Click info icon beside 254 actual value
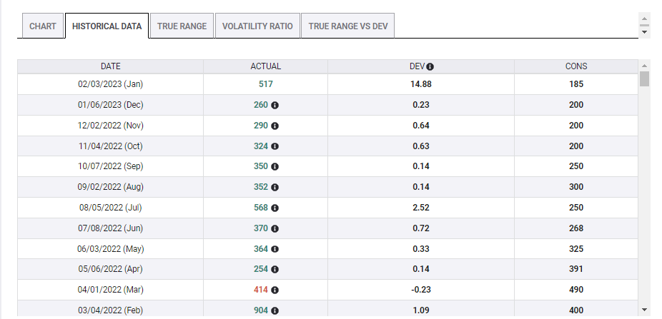This screenshot has width=662, height=319. coord(275,270)
